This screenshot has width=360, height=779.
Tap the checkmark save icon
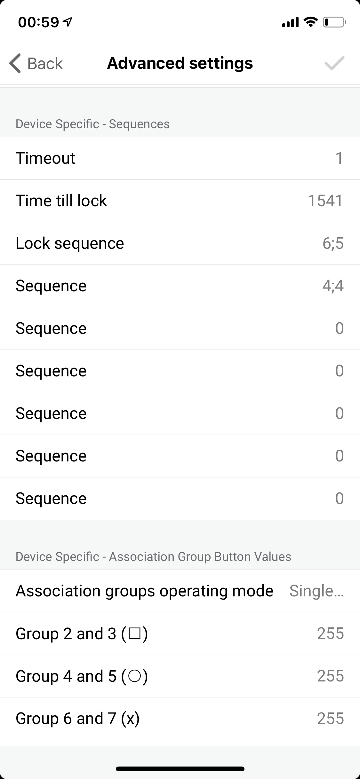(x=334, y=63)
